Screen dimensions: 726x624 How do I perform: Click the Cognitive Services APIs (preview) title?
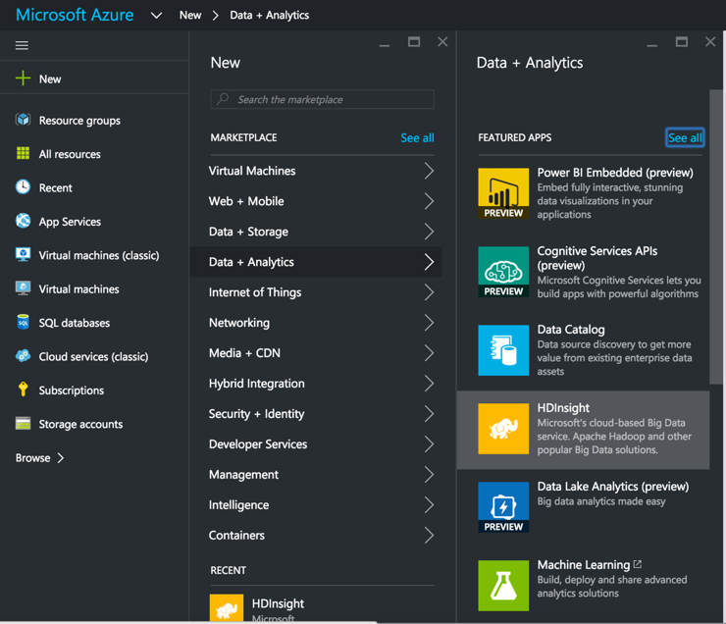point(596,258)
